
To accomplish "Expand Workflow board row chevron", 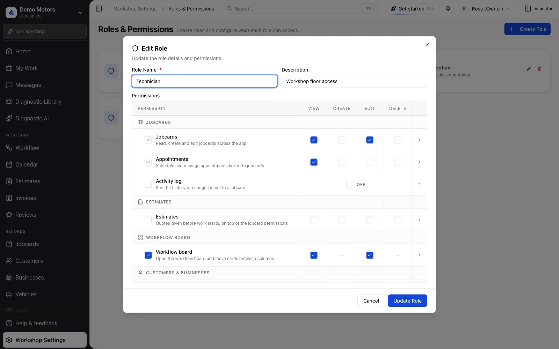I will coord(419,255).
